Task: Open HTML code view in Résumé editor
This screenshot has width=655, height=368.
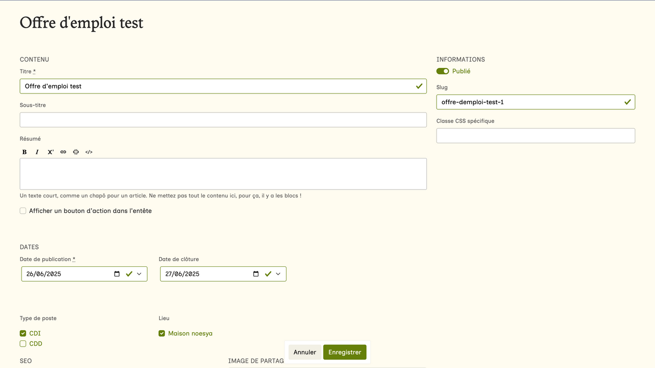Action: tap(89, 152)
